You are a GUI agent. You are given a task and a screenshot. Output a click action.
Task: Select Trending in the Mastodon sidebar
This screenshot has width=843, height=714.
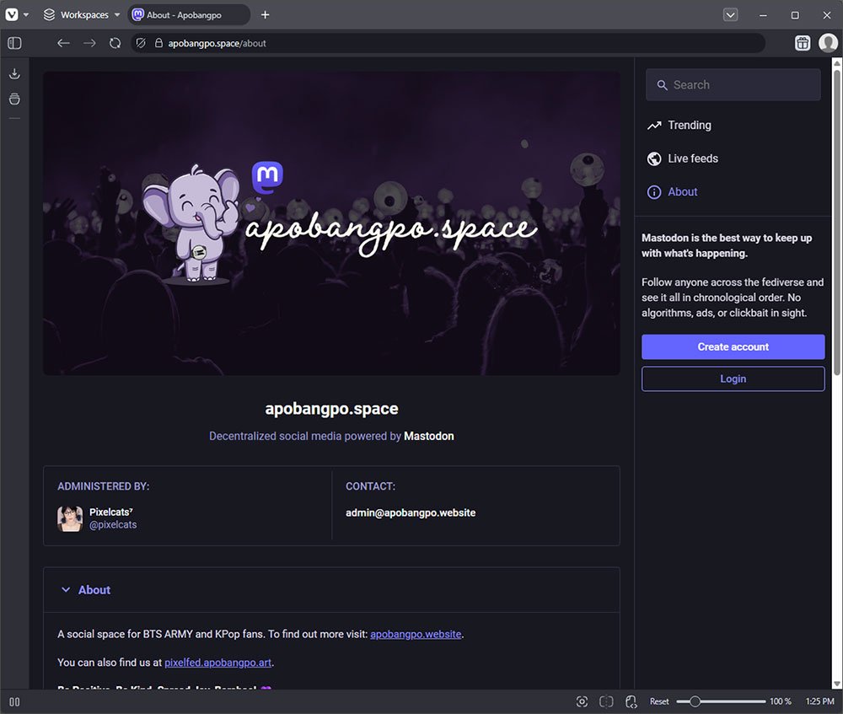pos(690,125)
